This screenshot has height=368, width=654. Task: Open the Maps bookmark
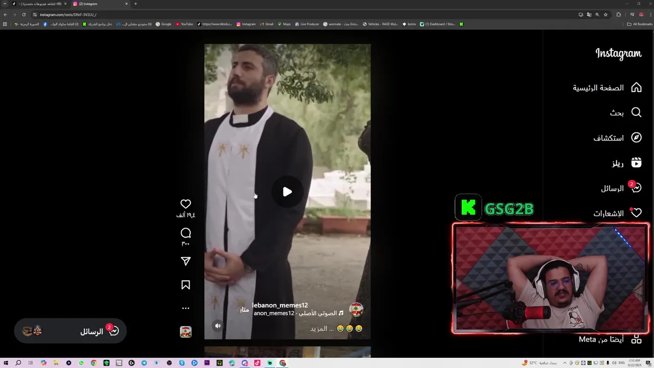[284, 24]
